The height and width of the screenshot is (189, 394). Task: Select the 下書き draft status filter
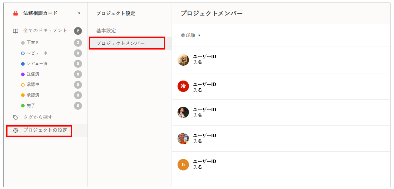coord(33,42)
